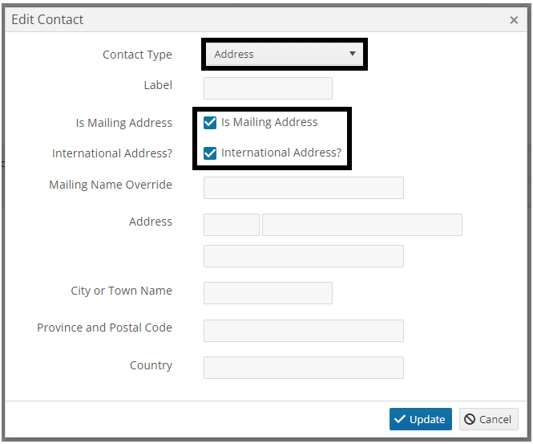Click the Update button
This screenshot has width=533, height=444.
[x=421, y=419]
